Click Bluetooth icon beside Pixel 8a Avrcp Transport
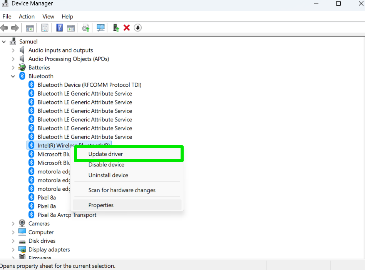This screenshot has width=365, height=270. pos(32,215)
